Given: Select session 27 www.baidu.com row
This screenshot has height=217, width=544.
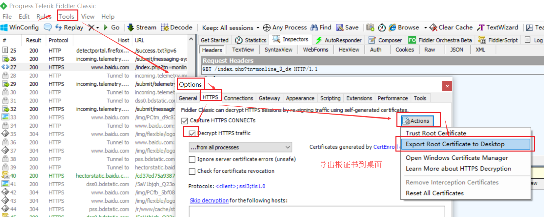Looking at the screenshot, I should click(x=93, y=67).
